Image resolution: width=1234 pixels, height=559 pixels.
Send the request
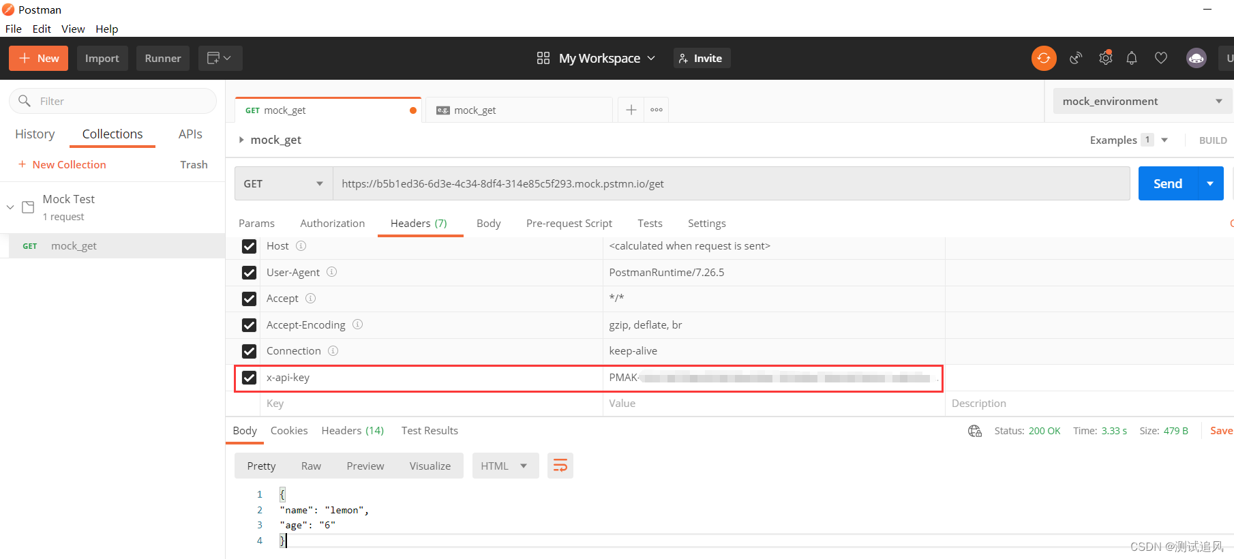pyautogui.click(x=1168, y=183)
